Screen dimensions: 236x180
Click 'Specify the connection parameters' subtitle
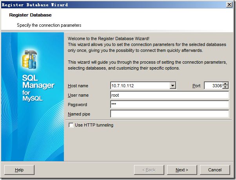tap(49, 25)
